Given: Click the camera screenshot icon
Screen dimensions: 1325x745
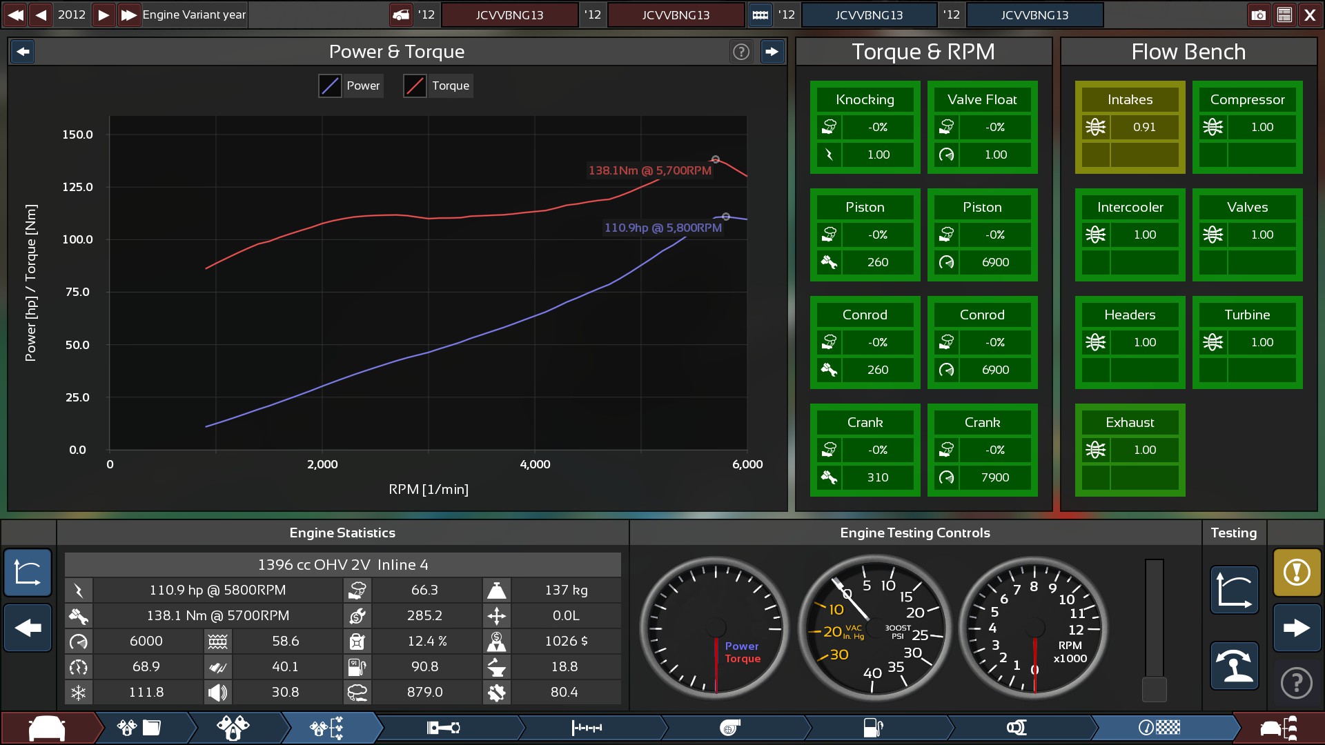Looking at the screenshot, I should click(1259, 14).
